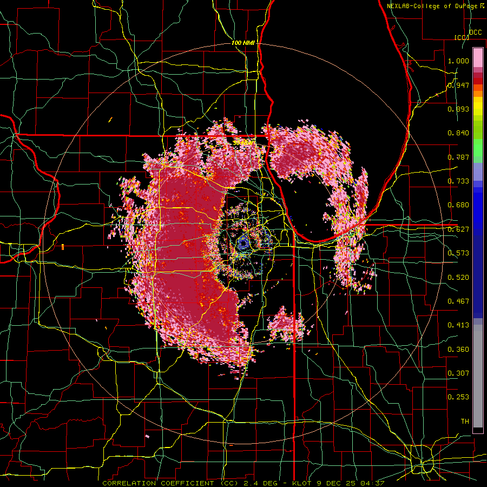Click the 0.307 scale value

click(x=458, y=373)
